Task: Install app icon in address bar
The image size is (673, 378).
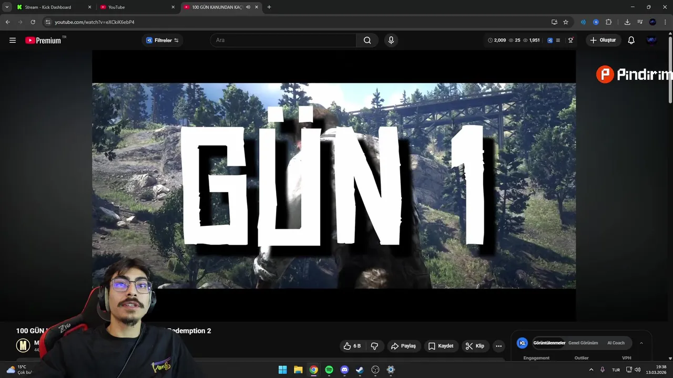Action: tap(554, 22)
